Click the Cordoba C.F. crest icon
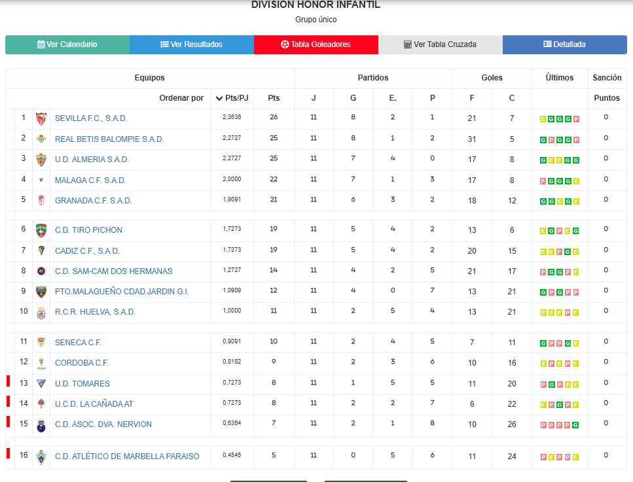Viewport: 633px width, 482px height. (x=41, y=363)
